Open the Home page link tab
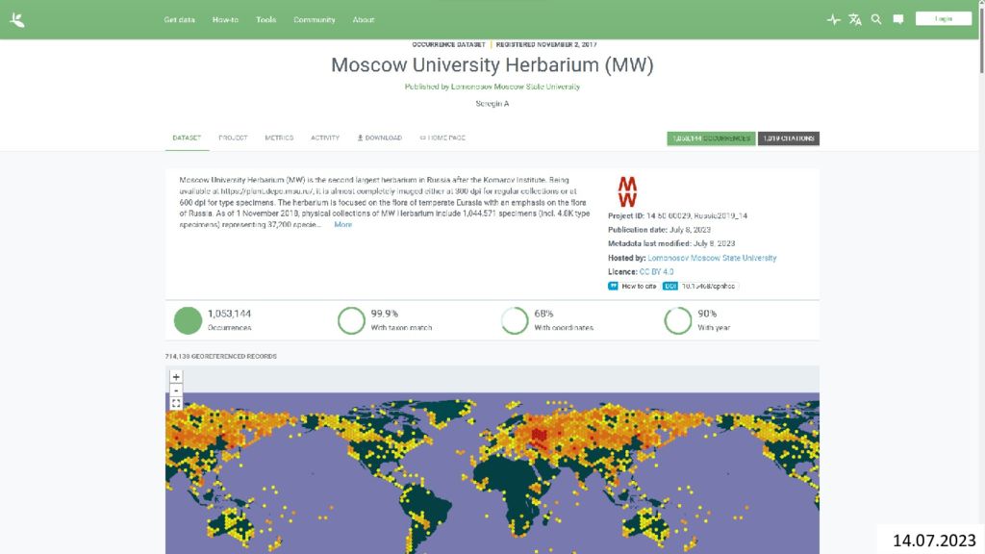This screenshot has width=985, height=554. click(x=442, y=138)
